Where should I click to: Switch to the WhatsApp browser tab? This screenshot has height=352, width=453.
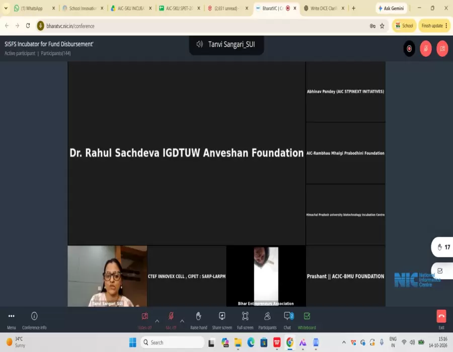tap(34, 9)
